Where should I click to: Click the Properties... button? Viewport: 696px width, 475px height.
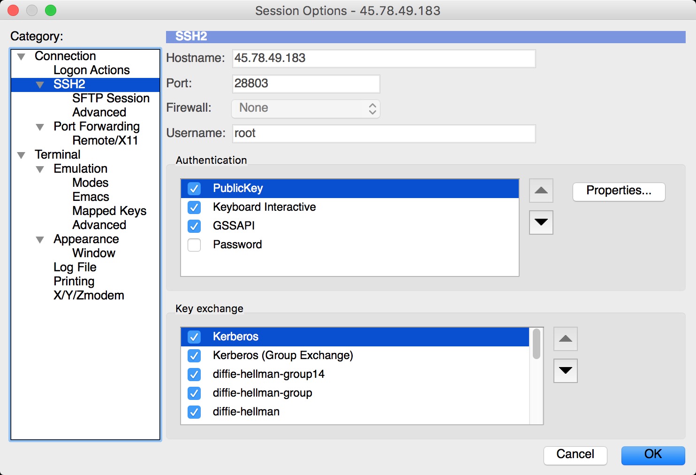(x=619, y=192)
